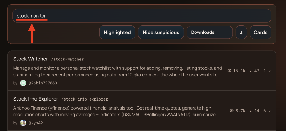286x131 pixels.
Task: Click the star icon showing 47
Action: [x=251, y=71]
